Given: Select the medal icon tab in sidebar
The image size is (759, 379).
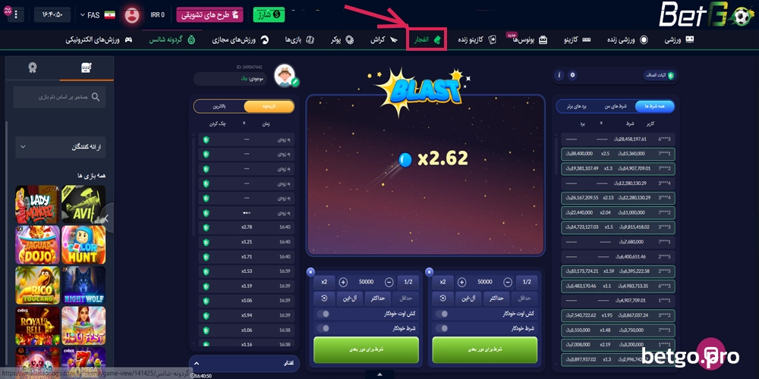Looking at the screenshot, I should 33,68.
